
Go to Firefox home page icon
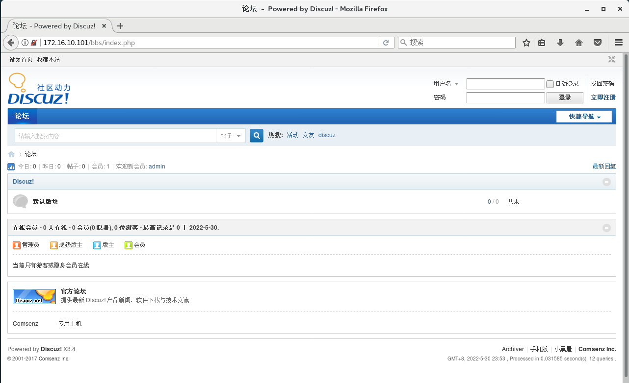click(x=579, y=43)
